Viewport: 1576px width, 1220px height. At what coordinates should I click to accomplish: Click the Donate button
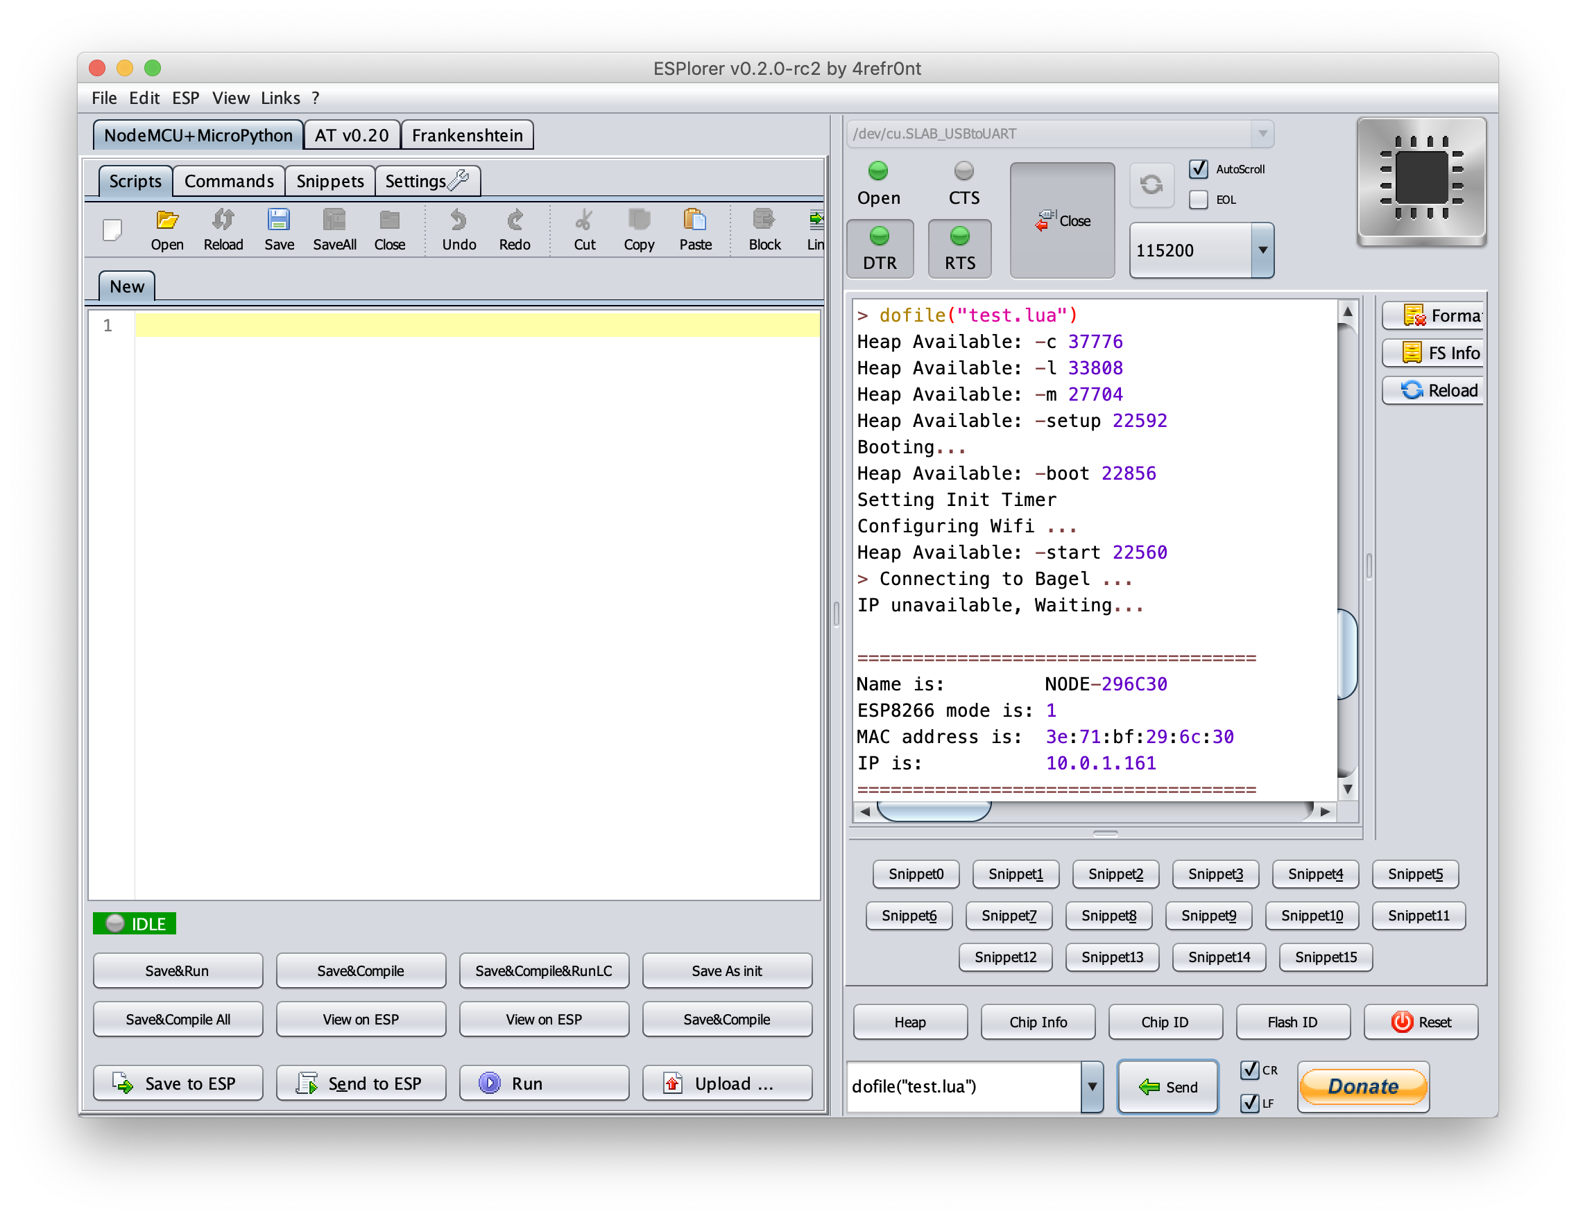point(1363,1088)
